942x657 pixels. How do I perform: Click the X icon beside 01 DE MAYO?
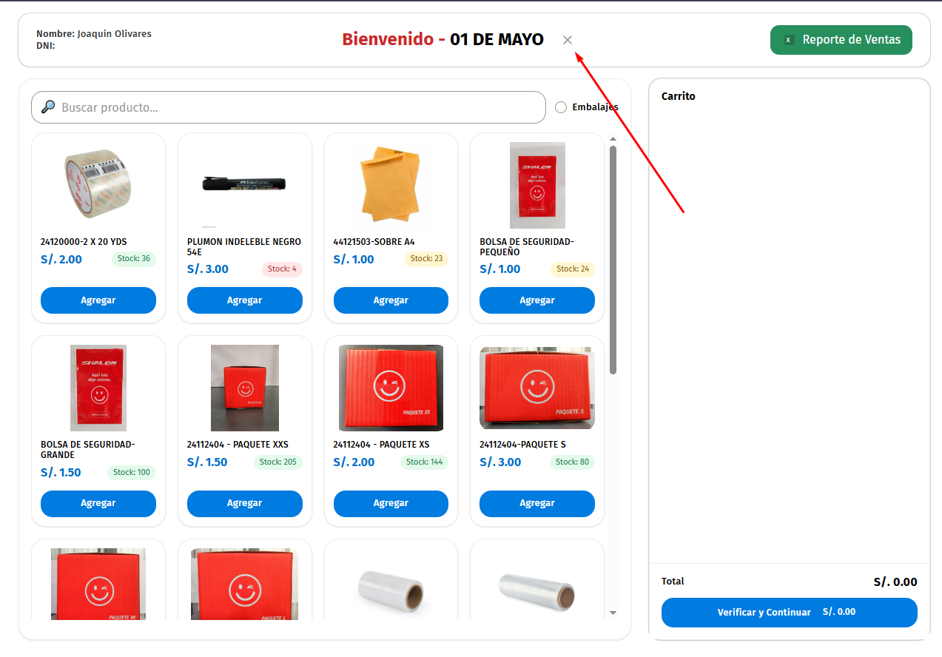pos(568,40)
